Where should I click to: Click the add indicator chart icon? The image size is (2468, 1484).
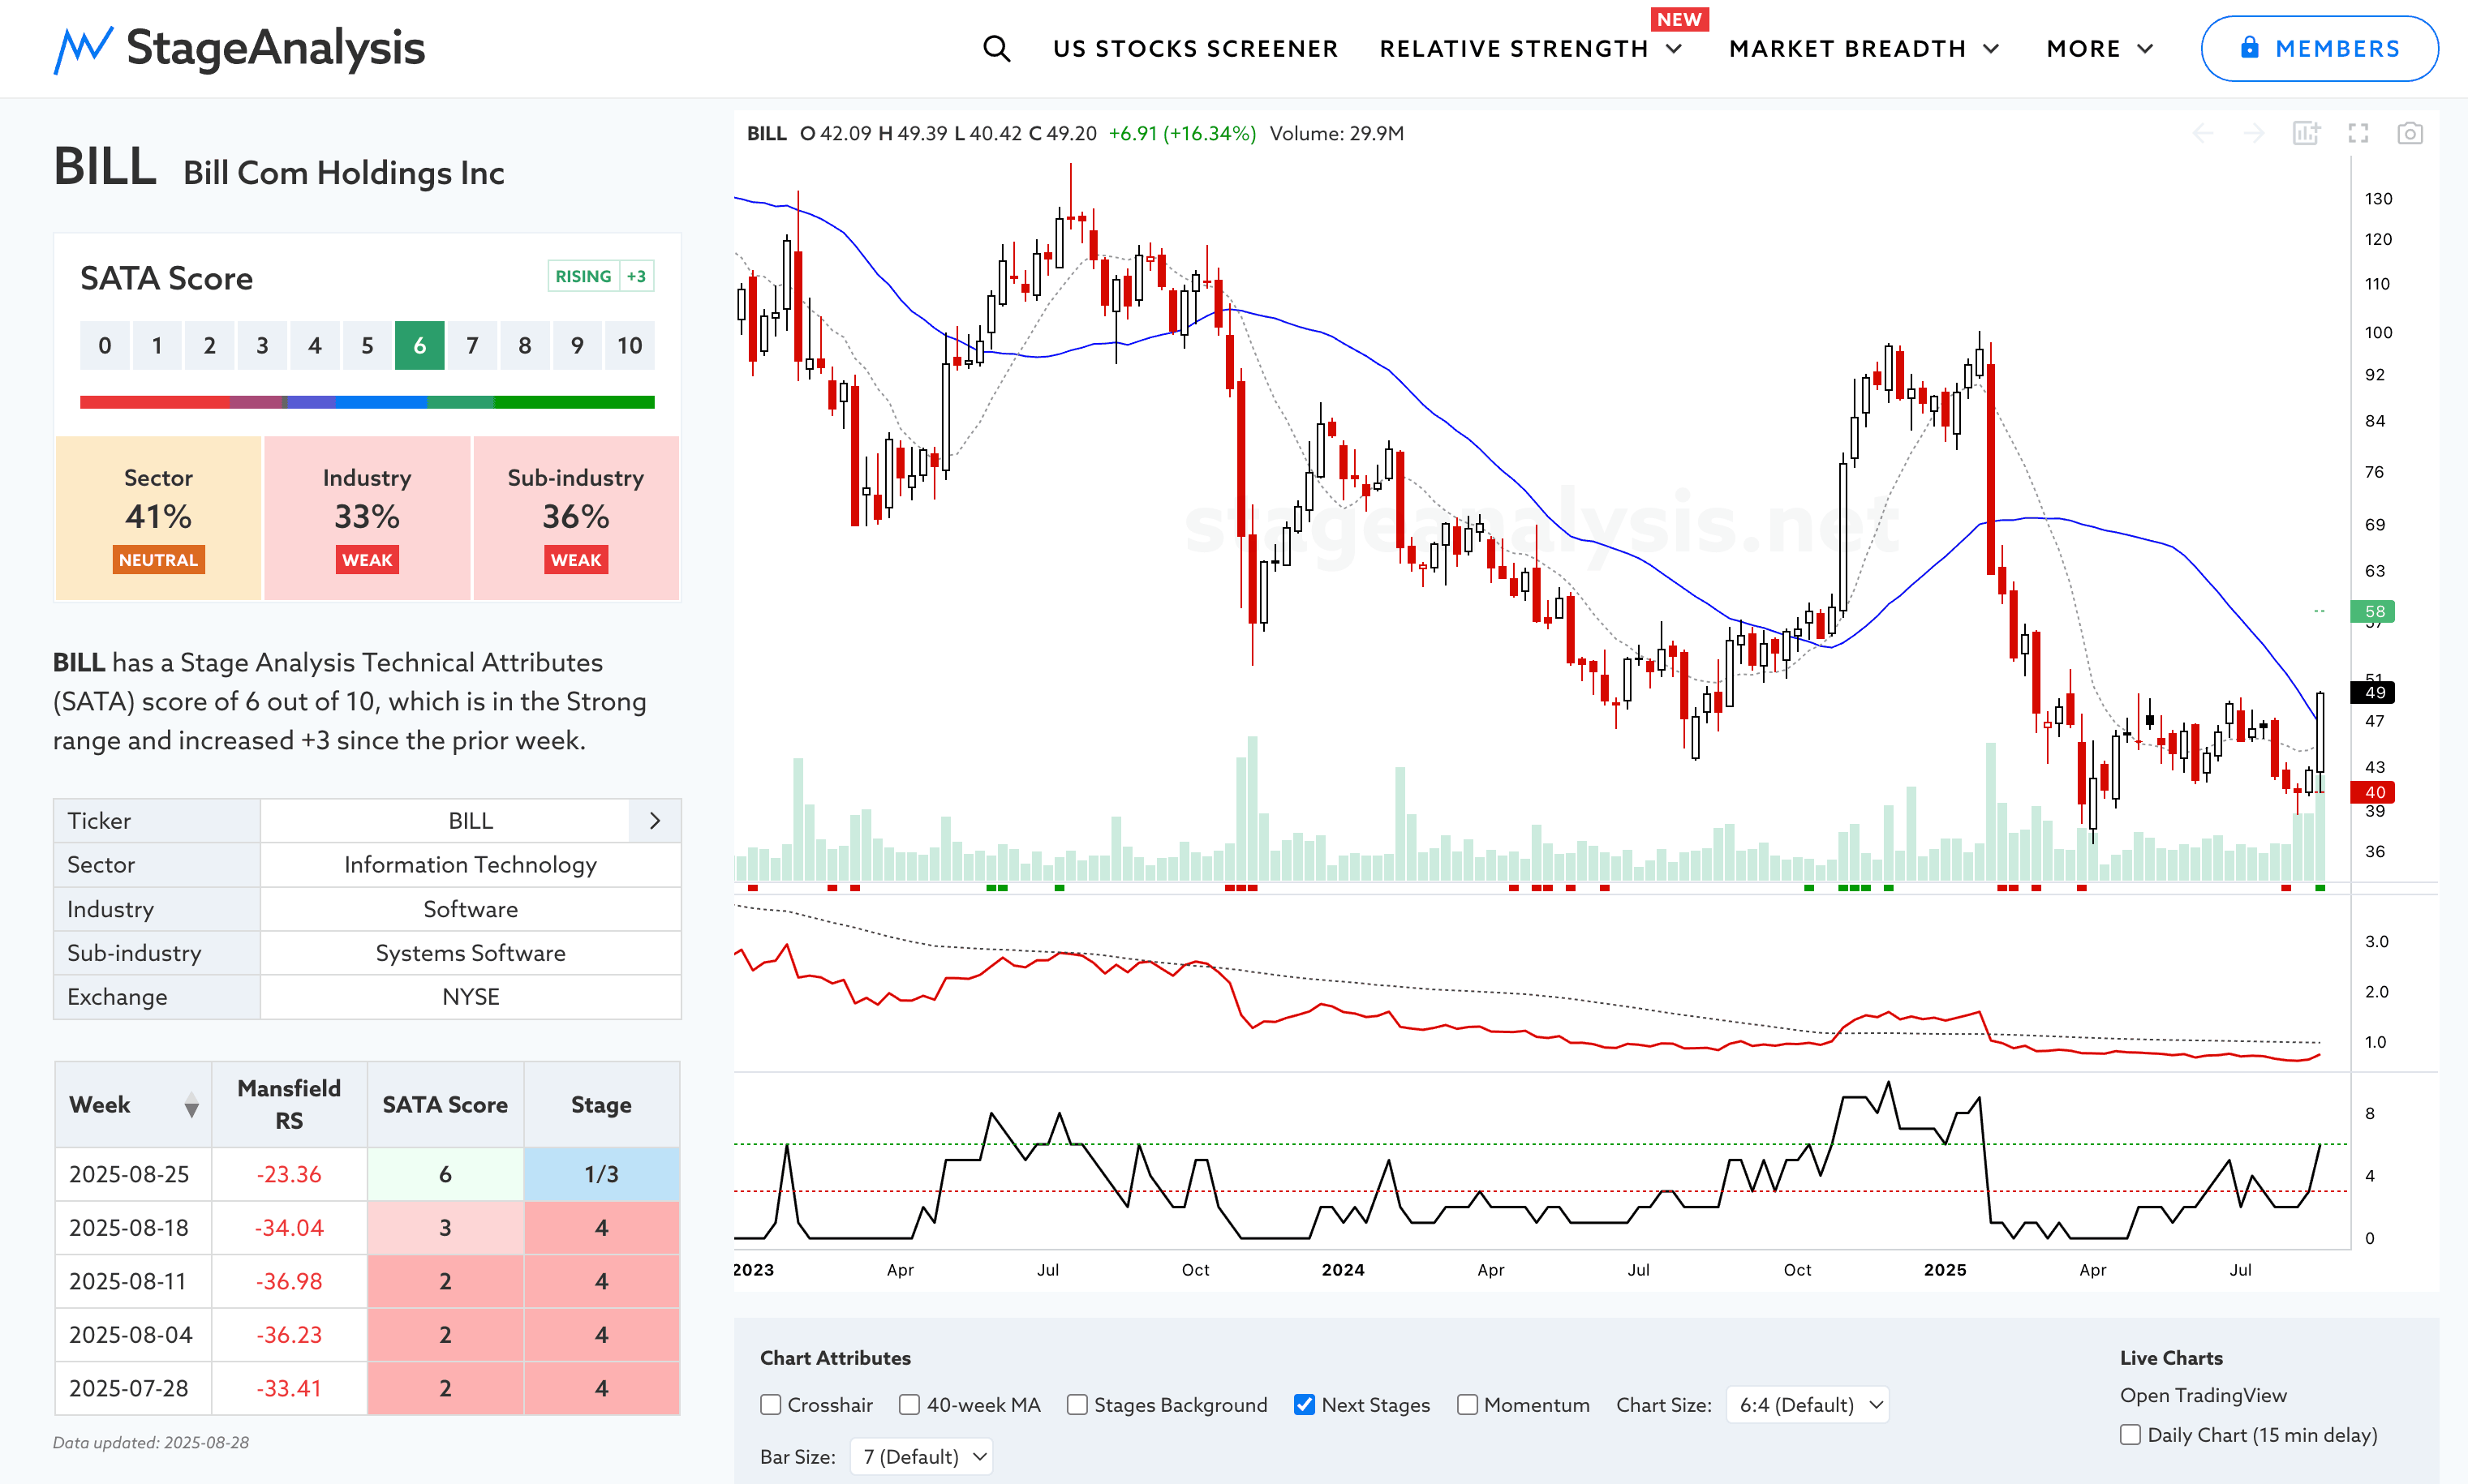point(2306,133)
